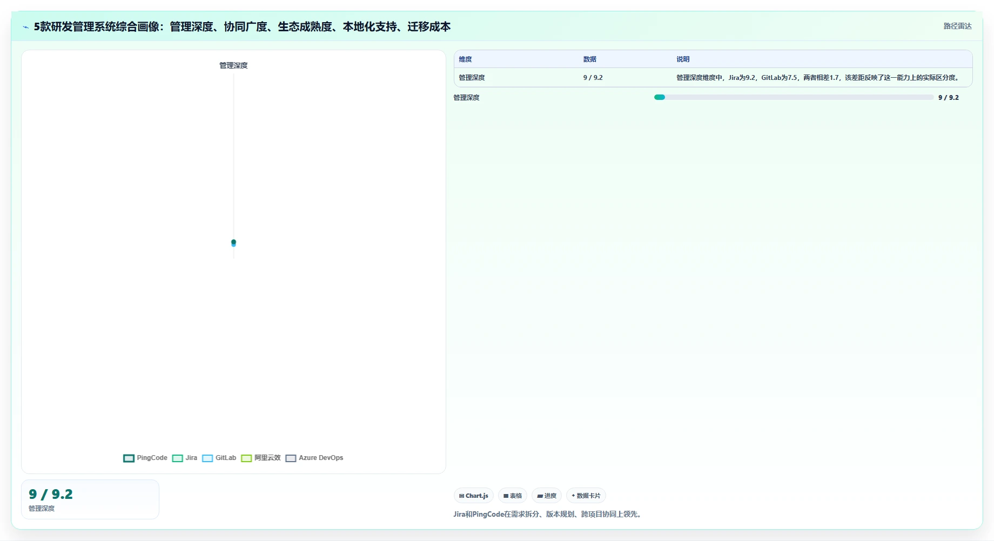The image size is (994, 541).
Task: Toggle the 阿里云效 legend swatch
Action: pos(246,458)
